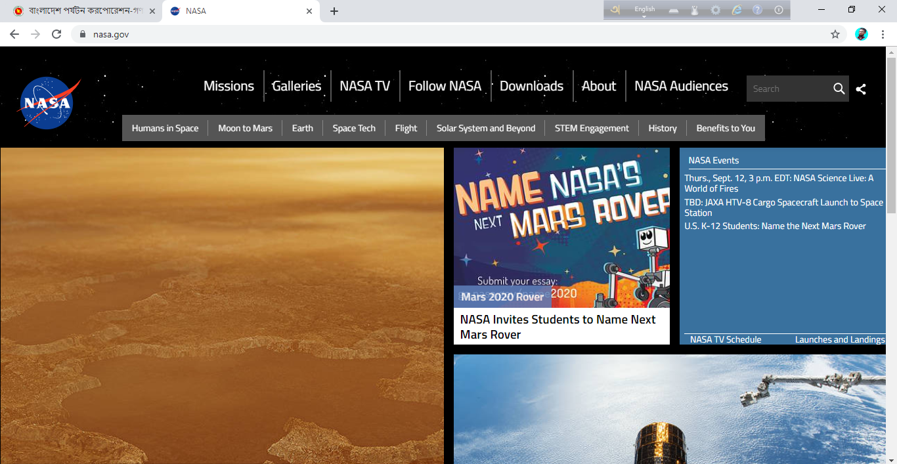Open Solar System and Beyond topic
This screenshot has width=897, height=464.
pyautogui.click(x=486, y=128)
